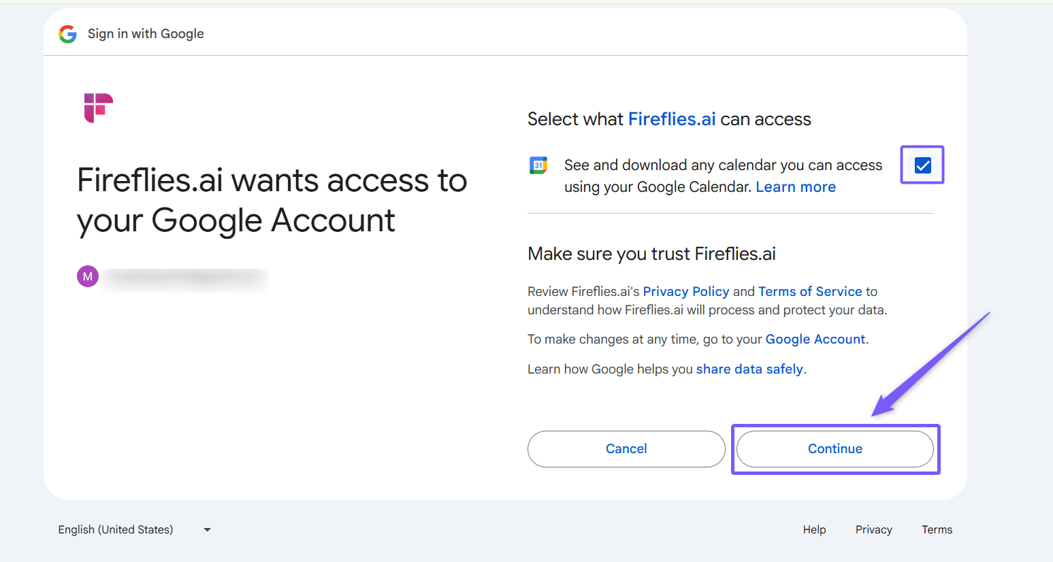Open the Terms of Service link
Screen dimensions: 1053x562
coord(810,292)
